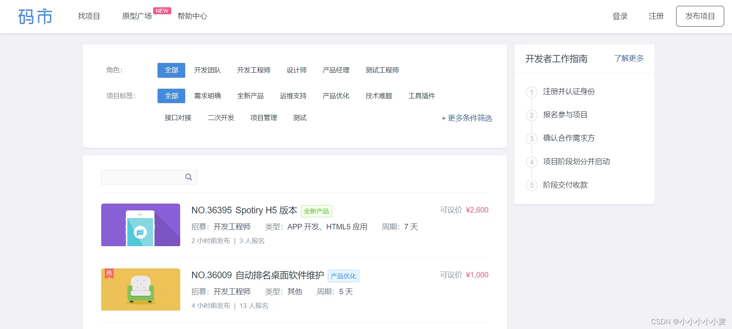732x329 pixels.
Task: Click the blue 产品优化 tag badge
Action: coord(343,276)
